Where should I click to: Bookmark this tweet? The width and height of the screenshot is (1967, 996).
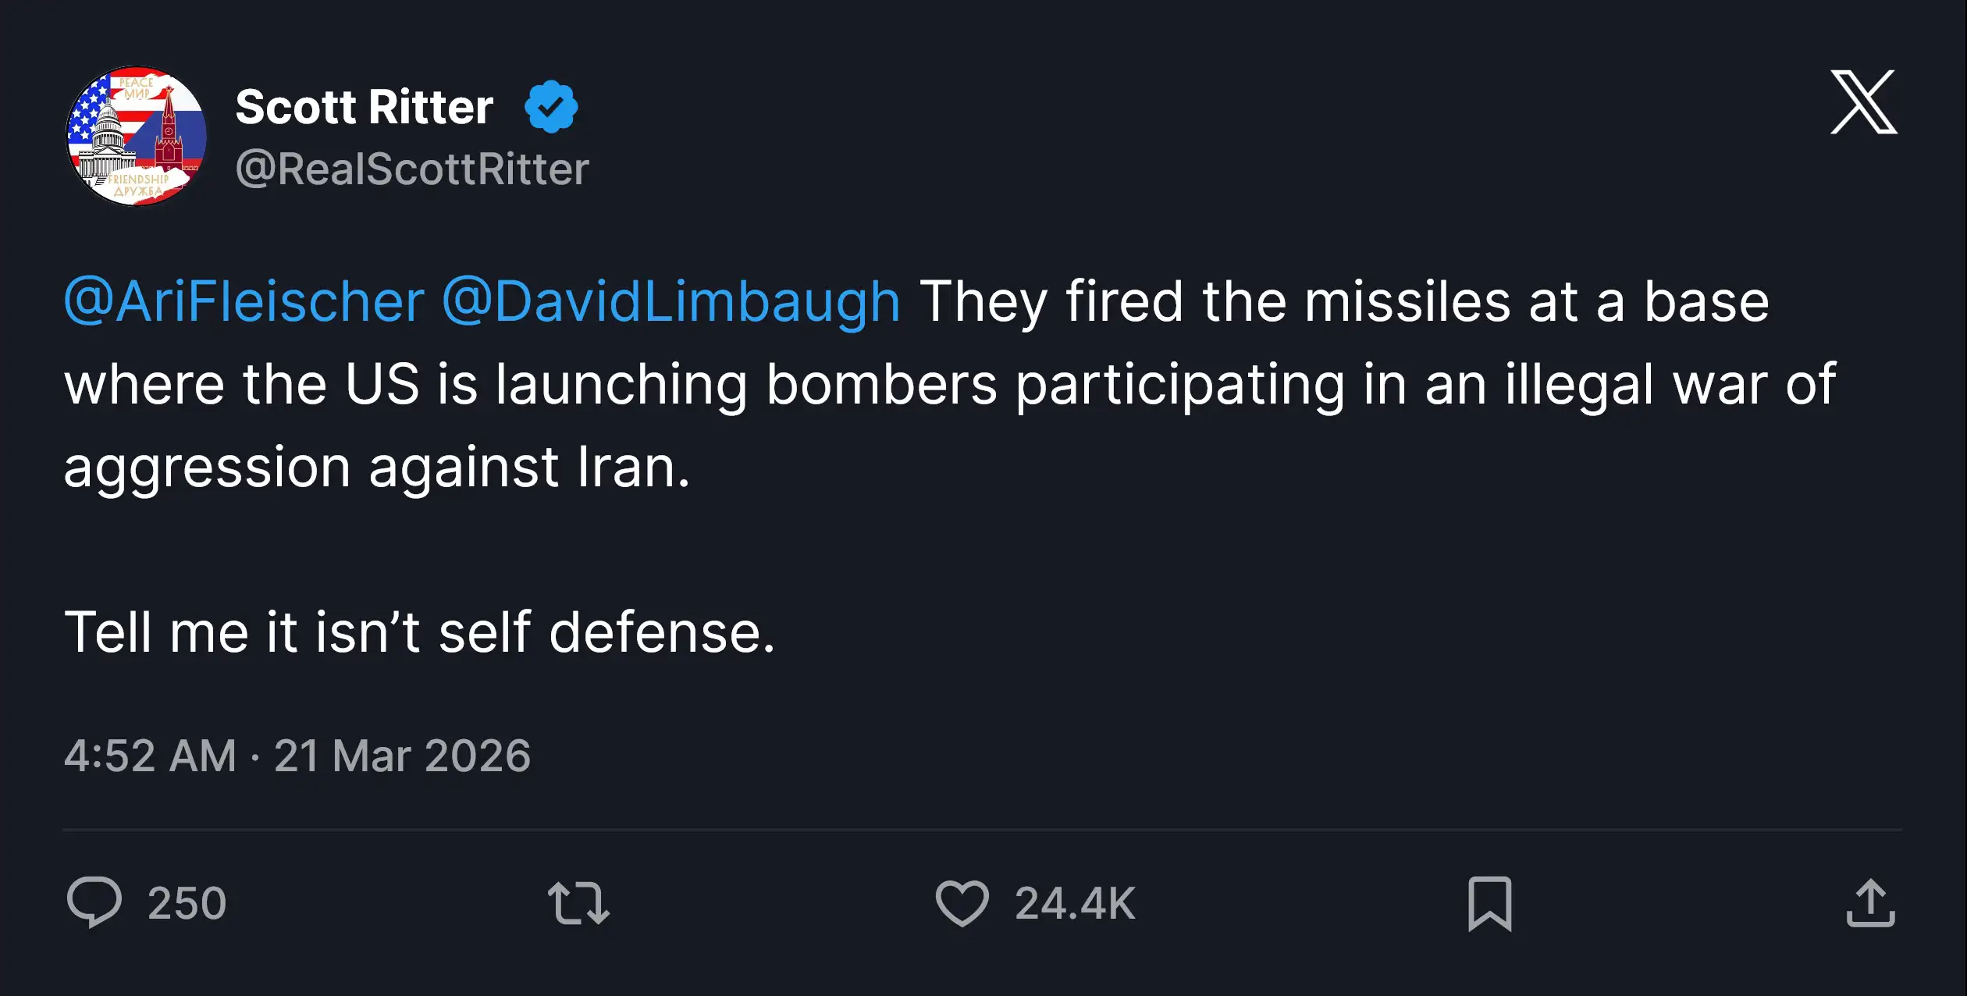point(1489,903)
